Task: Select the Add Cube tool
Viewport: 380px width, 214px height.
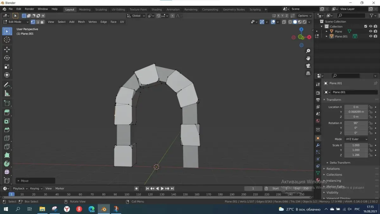Action: [x=7, y=103]
